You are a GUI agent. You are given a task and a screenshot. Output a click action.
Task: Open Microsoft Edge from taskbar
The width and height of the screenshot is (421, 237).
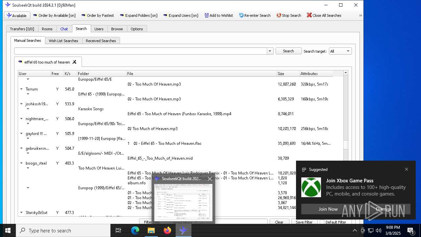click(x=135, y=230)
